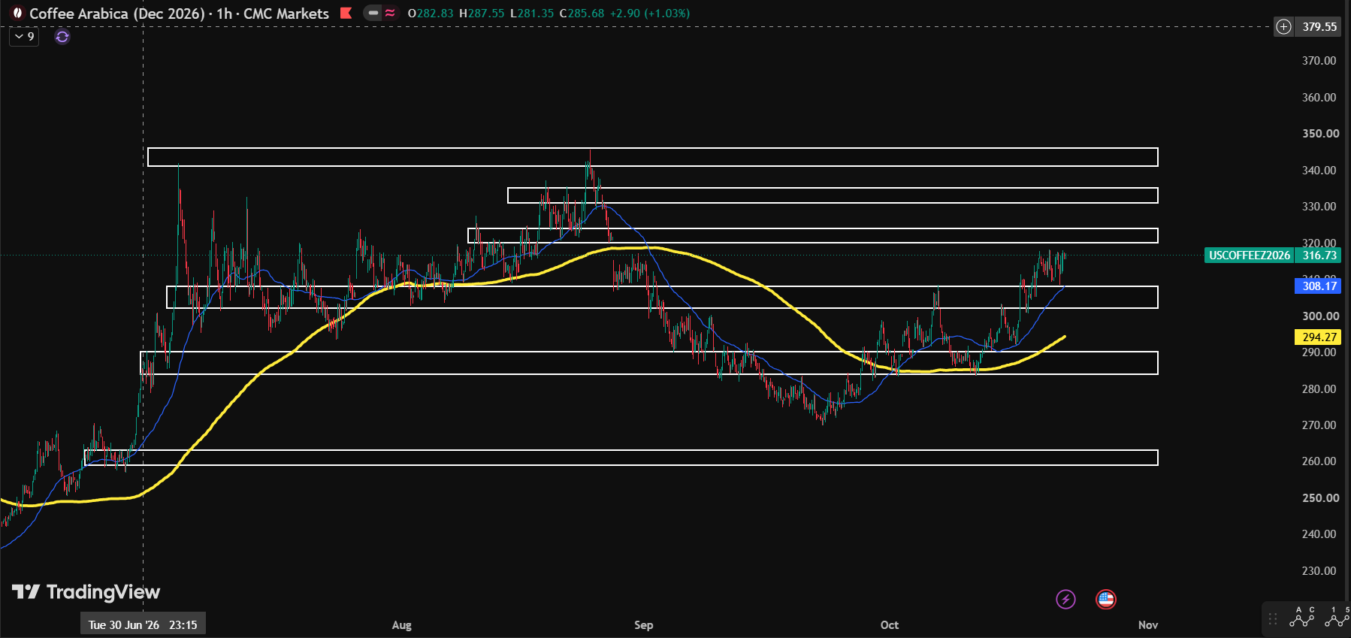The image size is (1351, 638).
Task: Click the US flag event icon
Action: pyautogui.click(x=1106, y=599)
